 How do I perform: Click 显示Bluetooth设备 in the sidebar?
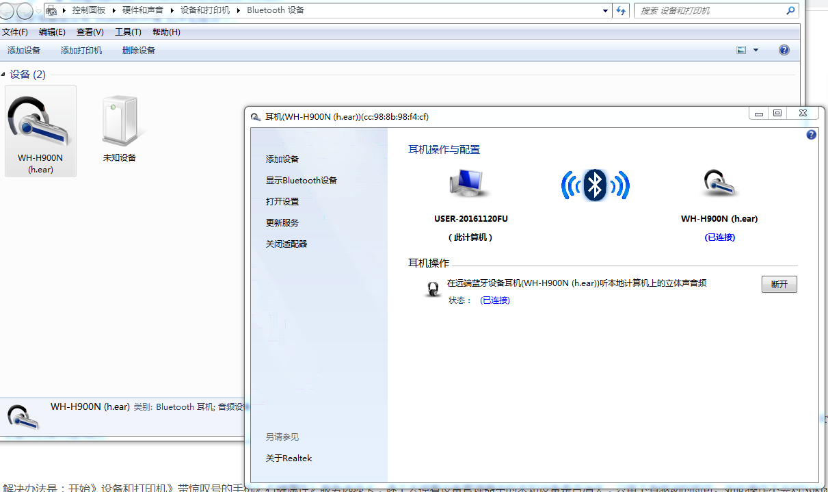click(x=302, y=180)
